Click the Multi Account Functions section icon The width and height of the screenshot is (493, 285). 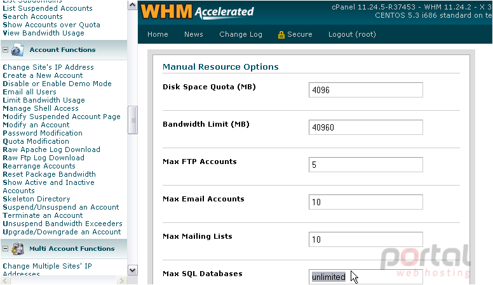click(x=18, y=249)
